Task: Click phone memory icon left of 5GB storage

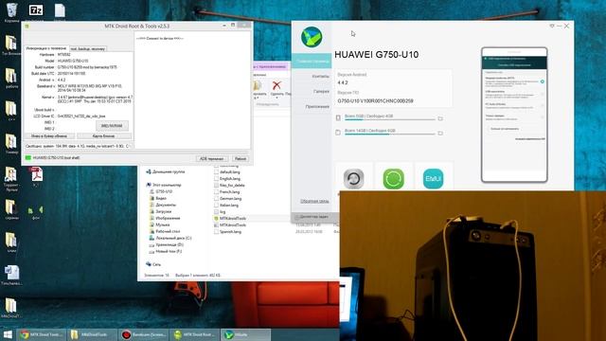Action: pos(338,117)
